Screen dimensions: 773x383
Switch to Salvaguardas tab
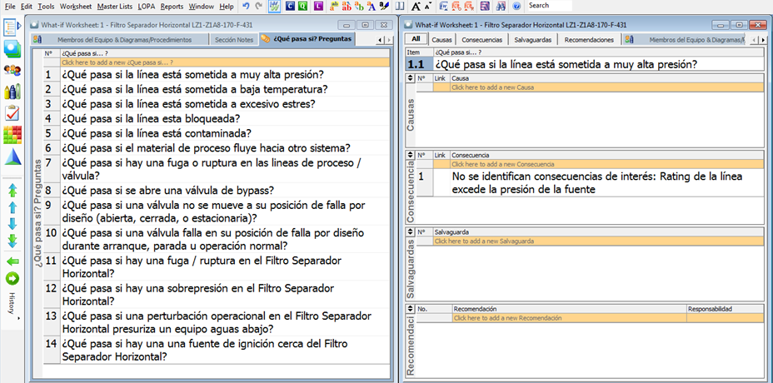pos(532,40)
